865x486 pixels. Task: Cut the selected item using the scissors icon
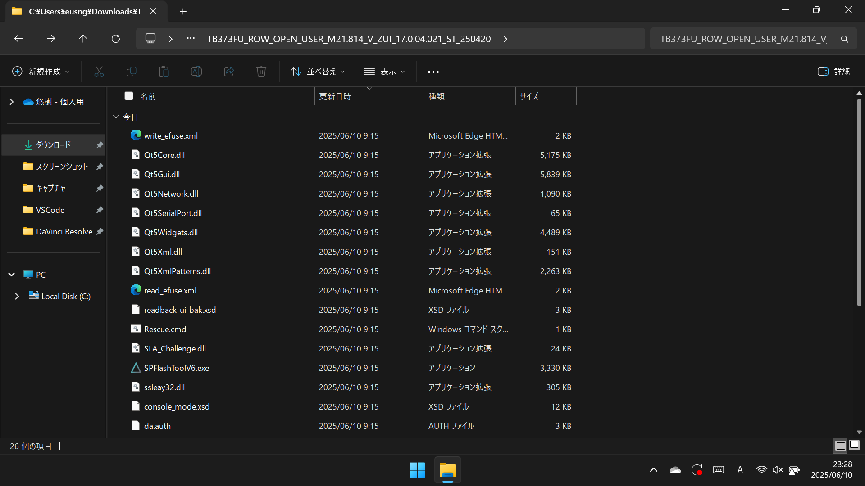pos(99,72)
